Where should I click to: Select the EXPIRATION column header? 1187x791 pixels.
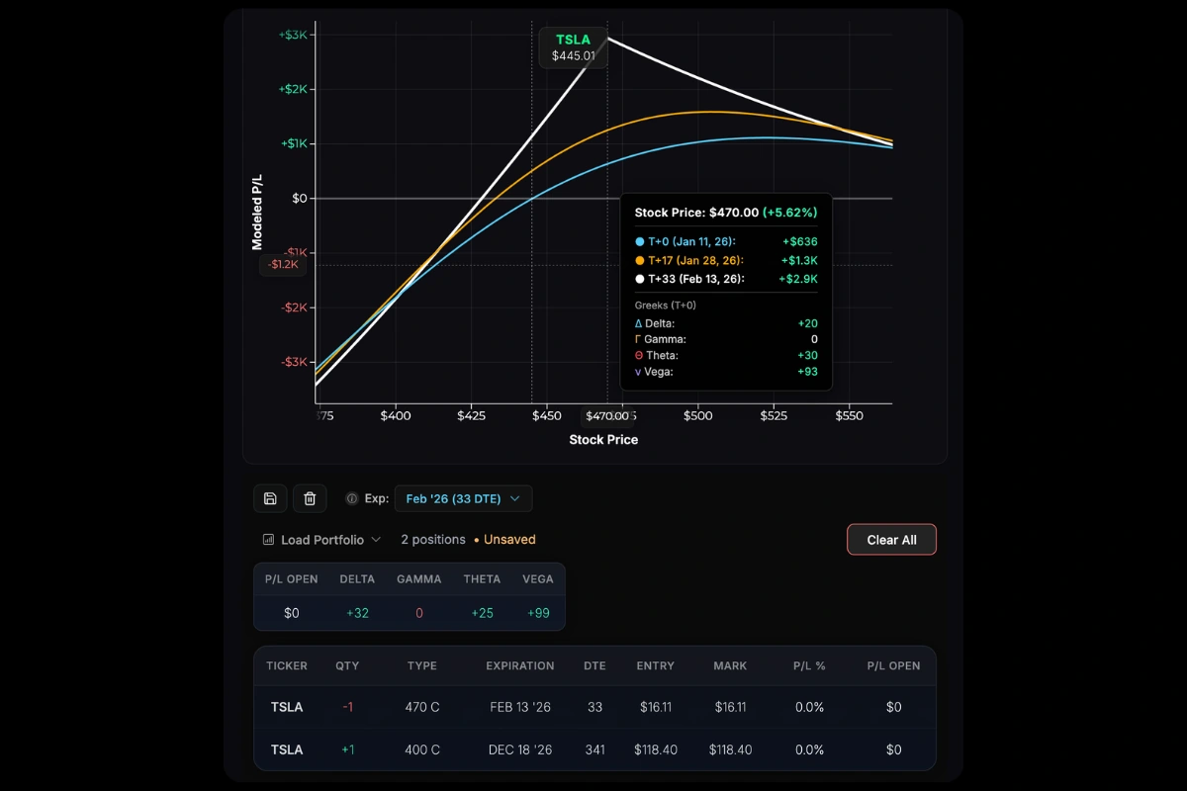[x=519, y=665]
